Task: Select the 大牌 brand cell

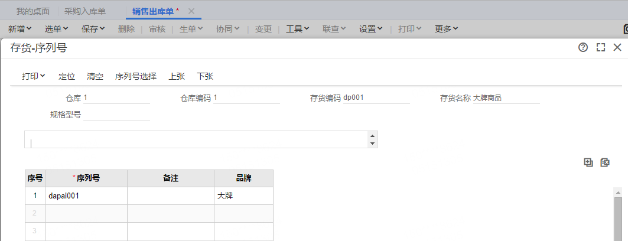Action: coord(243,196)
